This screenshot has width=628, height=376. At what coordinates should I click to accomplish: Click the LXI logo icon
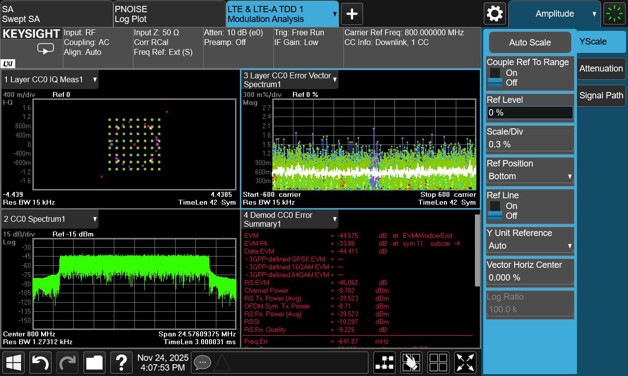[x=8, y=63]
